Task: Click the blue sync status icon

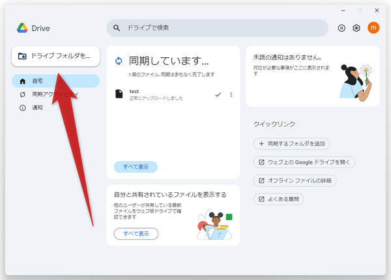Action: coord(119,61)
